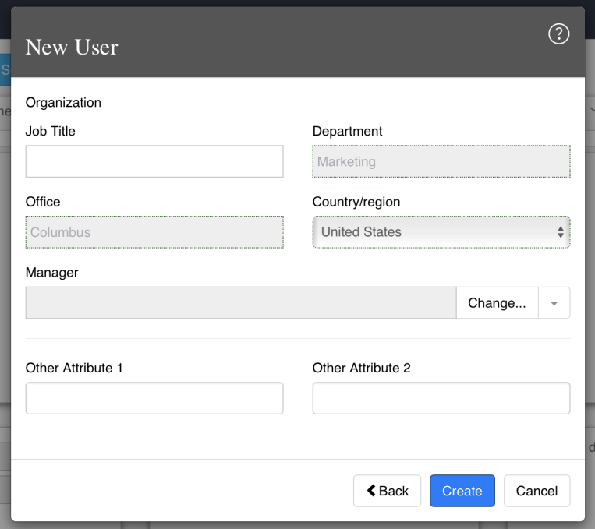Click the New User dialog title

[x=72, y=47]
